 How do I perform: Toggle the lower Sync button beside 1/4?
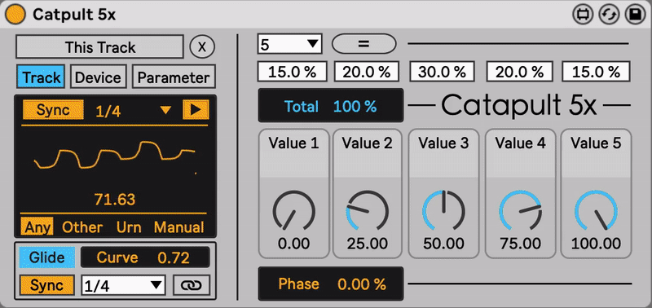(47, 285)
